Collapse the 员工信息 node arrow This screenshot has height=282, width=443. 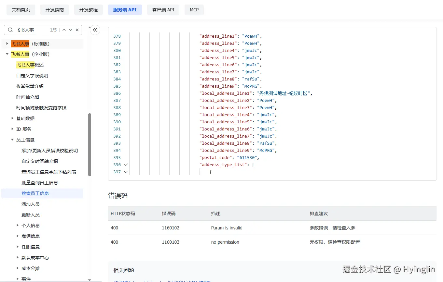[12, 140]
